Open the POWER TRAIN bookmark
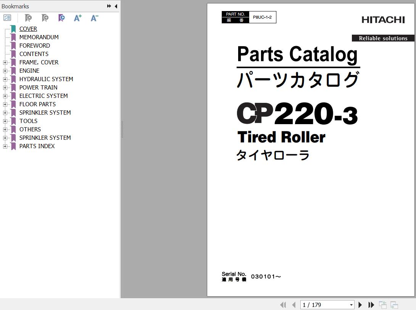Viewport: 416px width, 310px height. click(38, 88)
